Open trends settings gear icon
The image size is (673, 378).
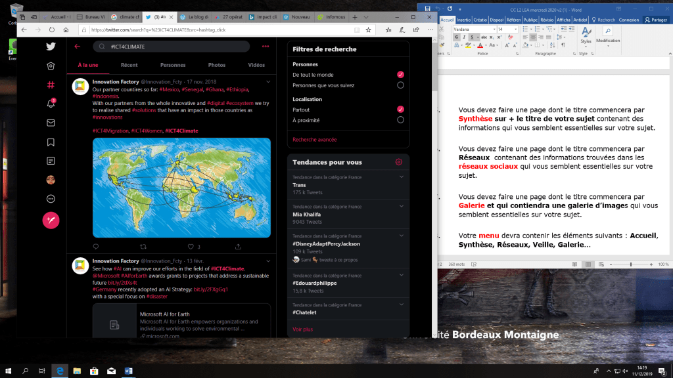point(398,162)
